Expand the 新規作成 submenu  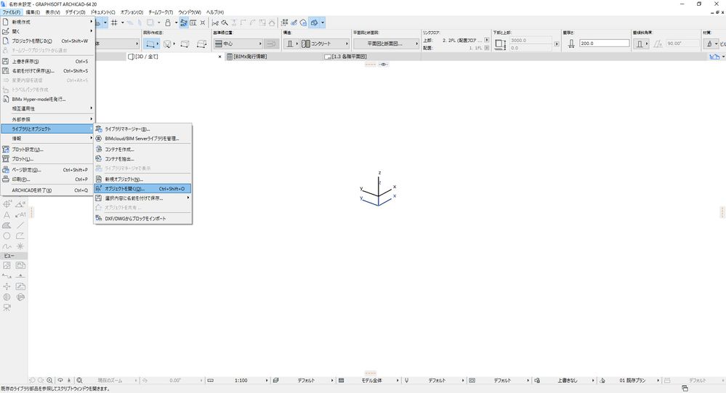pyautogui.click(x=47, y=22)
